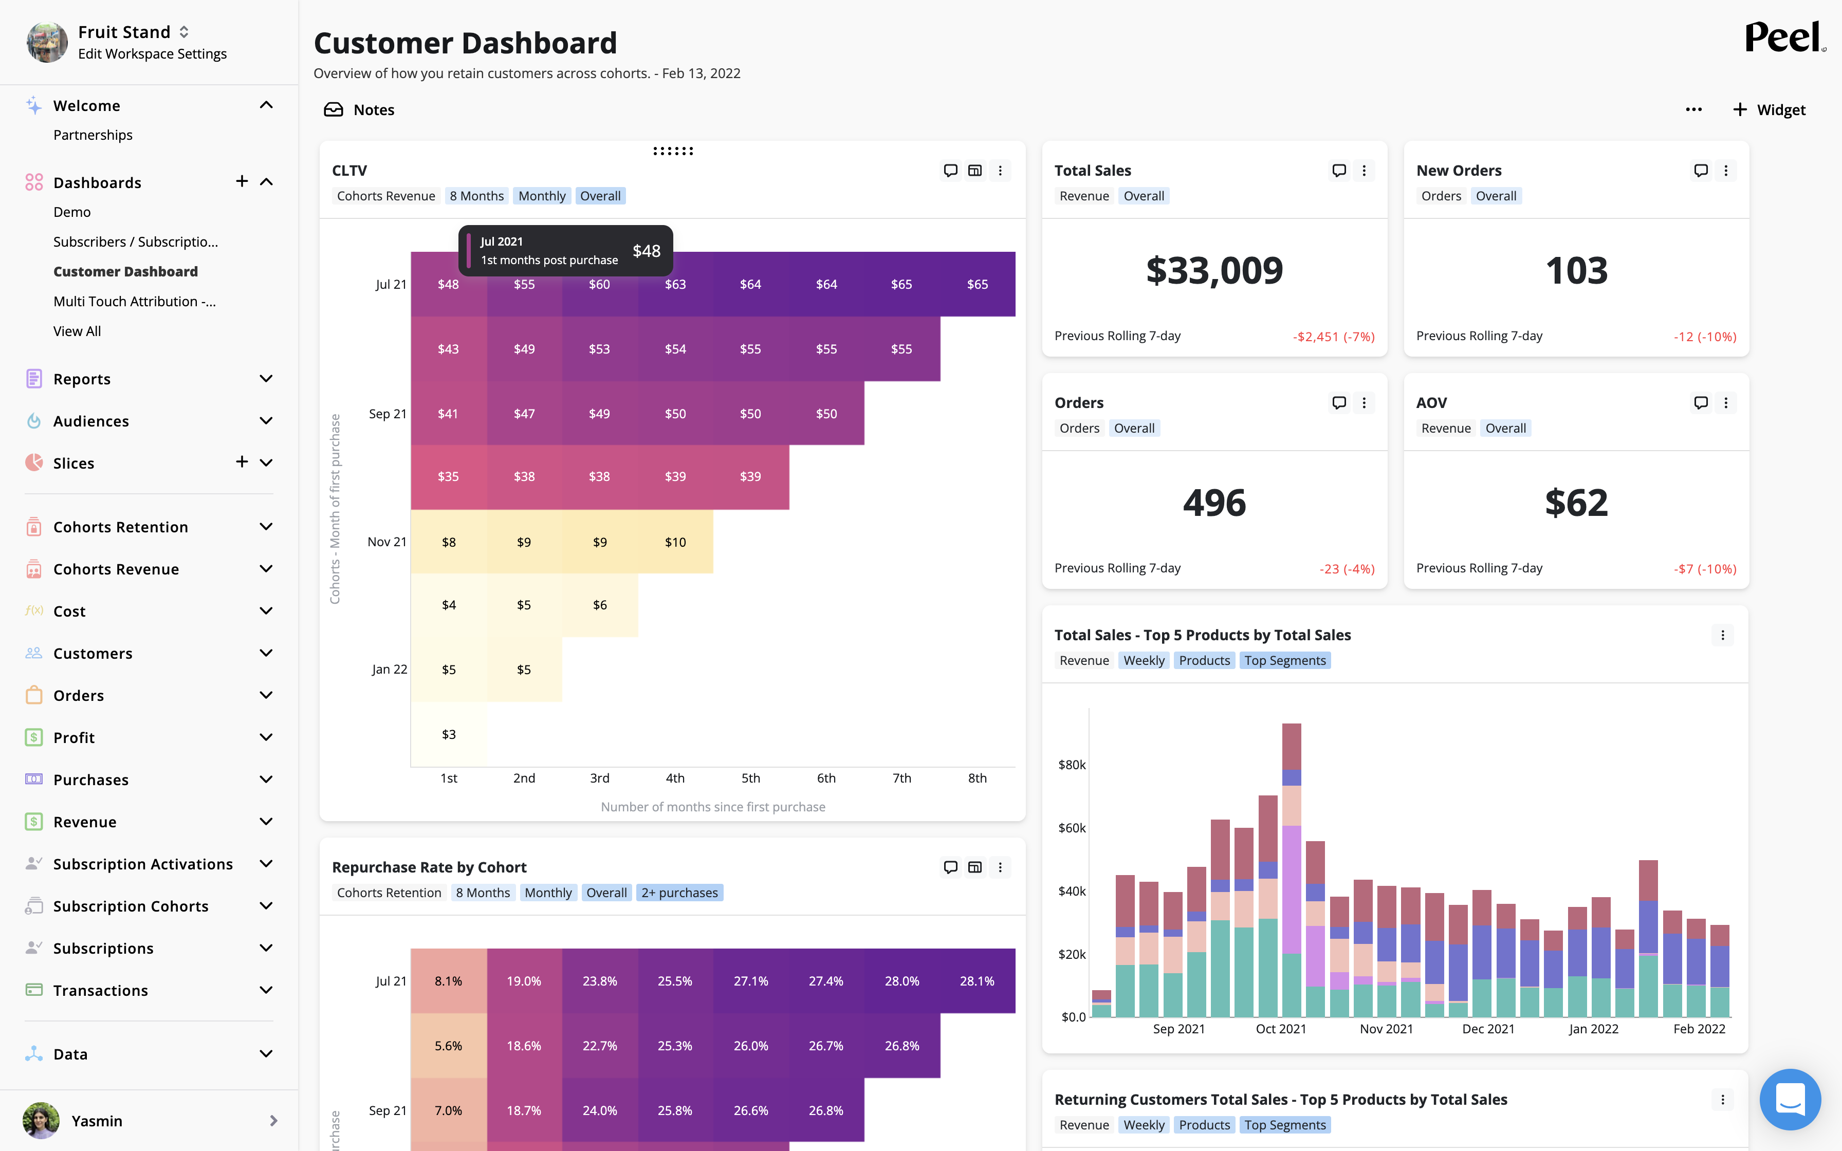Expand the Reports section

[266, 379]
